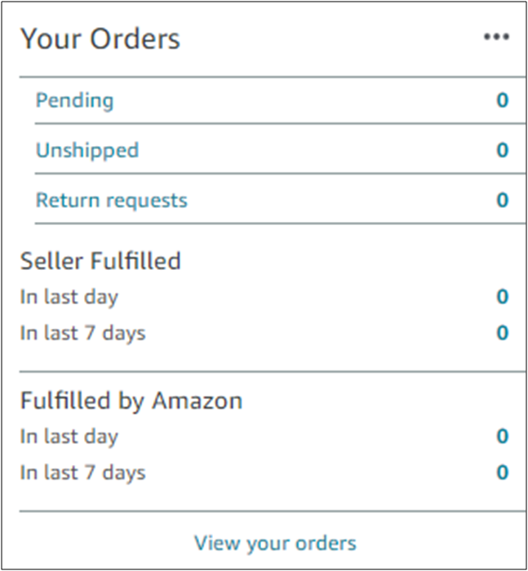Screen dimensions: 528x571
Task: Click Seller Fulfilled In last day label
Action: (69, 297)
